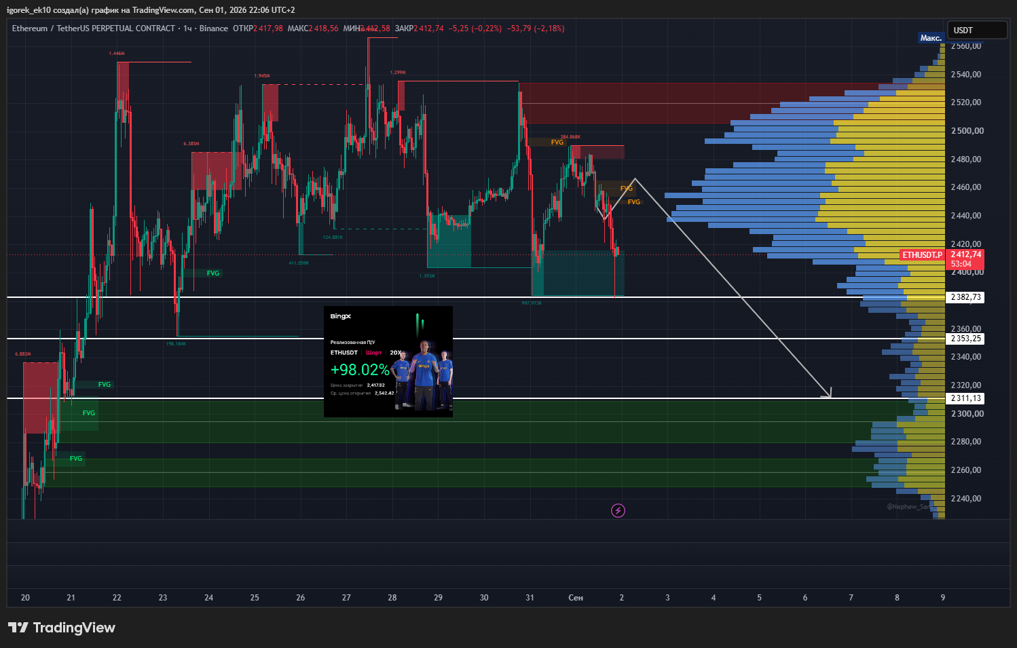Click the 31 label on the date axis
The width and height of the screenshot is (1017, 648).
(530, 598)
